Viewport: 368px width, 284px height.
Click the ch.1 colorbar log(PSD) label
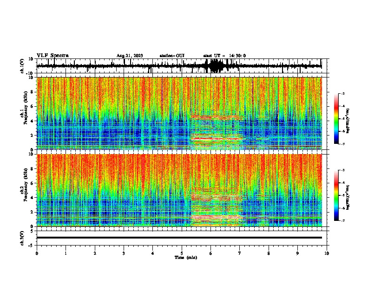point(348,121)
